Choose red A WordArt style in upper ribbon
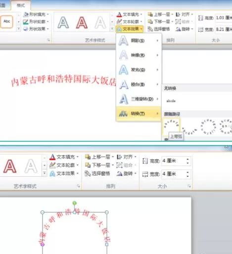 click(x=82, y=22)
